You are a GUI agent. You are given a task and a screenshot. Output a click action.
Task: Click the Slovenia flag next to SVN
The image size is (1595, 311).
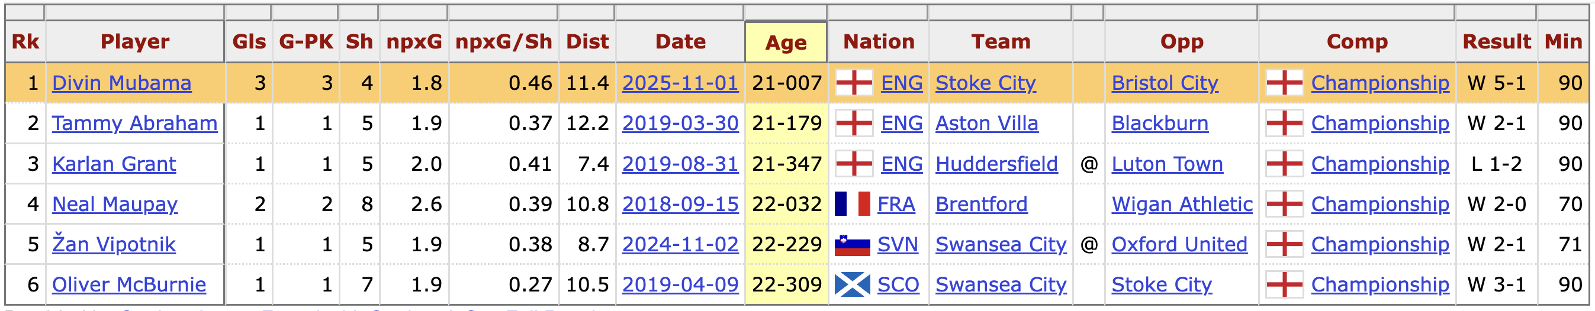click(x=852, y=245)
